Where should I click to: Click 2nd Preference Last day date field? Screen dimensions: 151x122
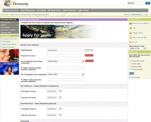[x=53, y=115]
